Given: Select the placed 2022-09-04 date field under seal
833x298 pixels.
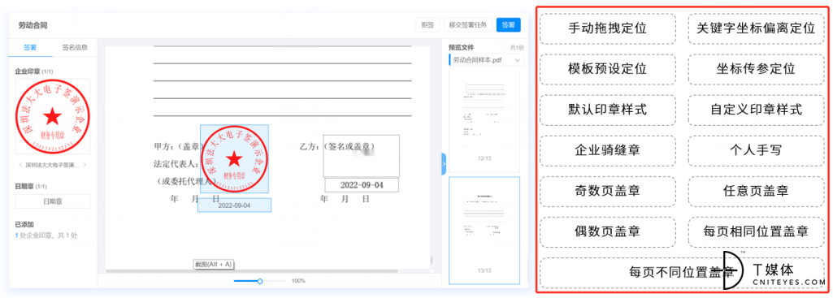Looking at the screenshot, I should [x=234, y=205].
